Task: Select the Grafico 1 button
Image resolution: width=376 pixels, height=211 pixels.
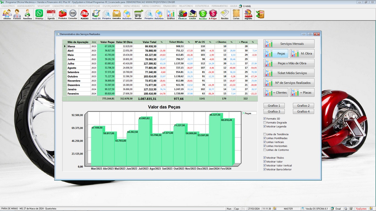Action: click(x=274, y=105)
